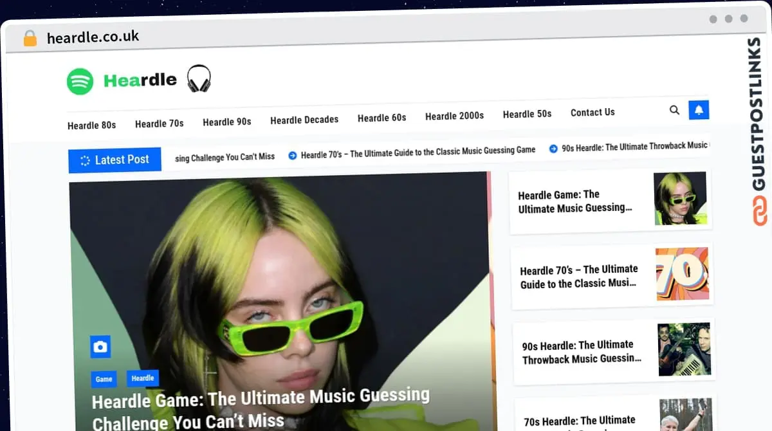Click the blue Heardle category tag
Image resolution: width=772 pixels, height=431 pixels.
tap(143, 378)
